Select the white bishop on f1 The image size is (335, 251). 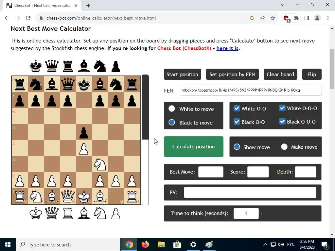pyautogui.click(x=100, y=196)
